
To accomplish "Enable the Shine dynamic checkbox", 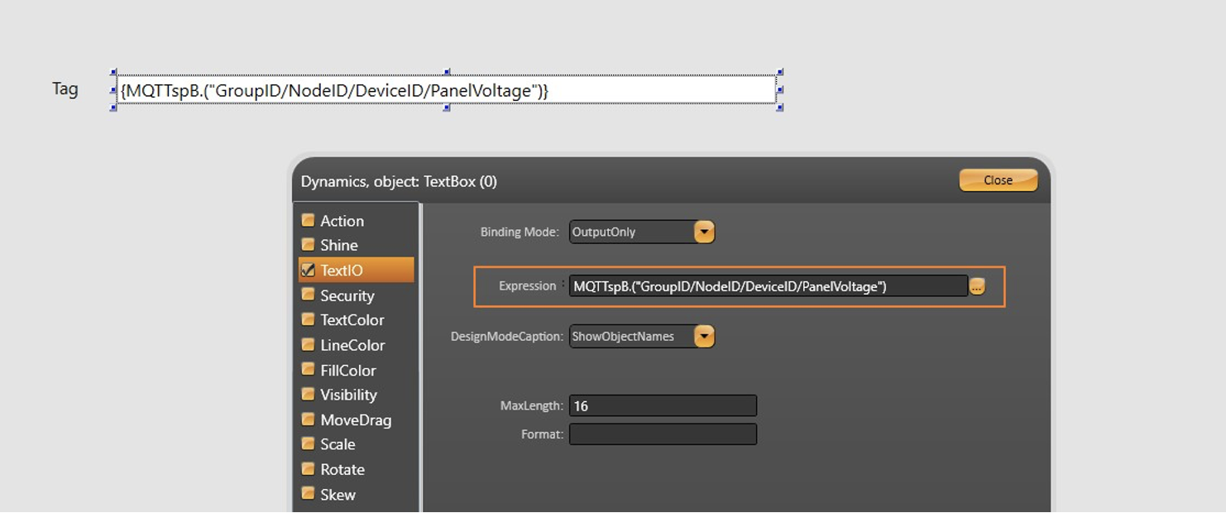I will click(308, 245).
